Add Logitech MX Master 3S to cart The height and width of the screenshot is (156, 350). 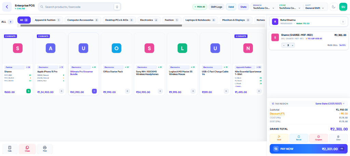point(193,91)
